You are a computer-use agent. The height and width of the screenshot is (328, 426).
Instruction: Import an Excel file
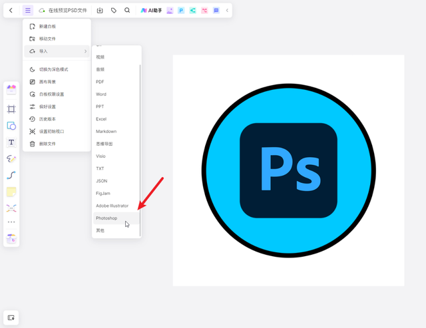point(116,119)
